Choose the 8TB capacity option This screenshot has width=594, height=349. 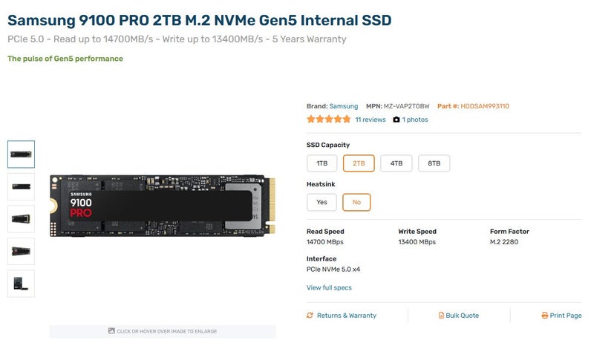click(434, 163)
